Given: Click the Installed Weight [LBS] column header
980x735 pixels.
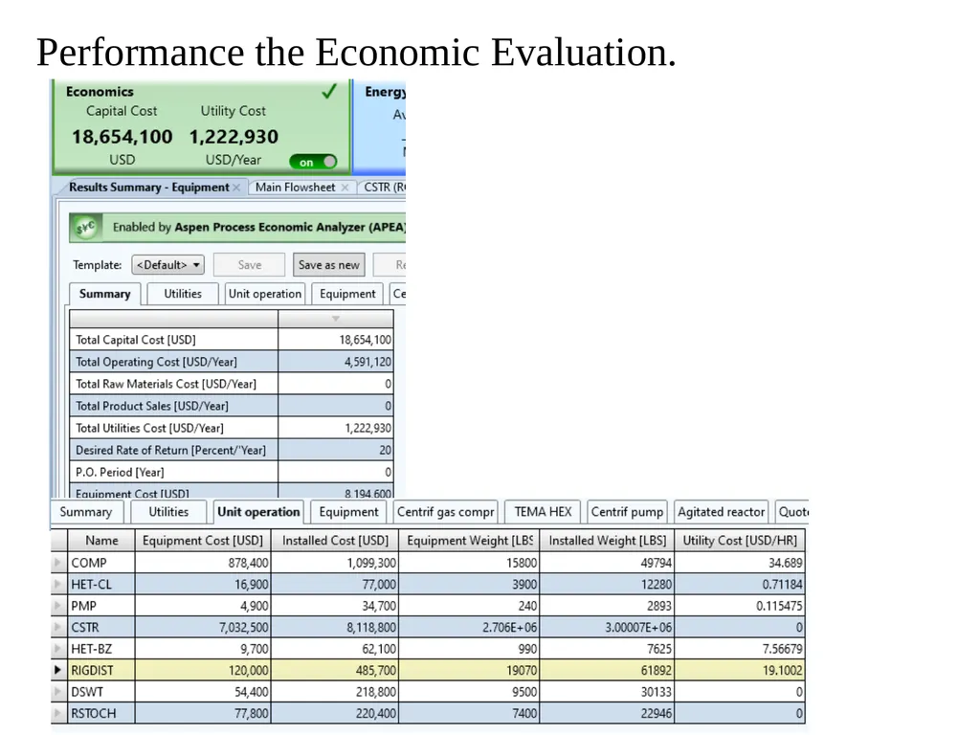Looking at the screenshot, I should (x=607, y=541).
